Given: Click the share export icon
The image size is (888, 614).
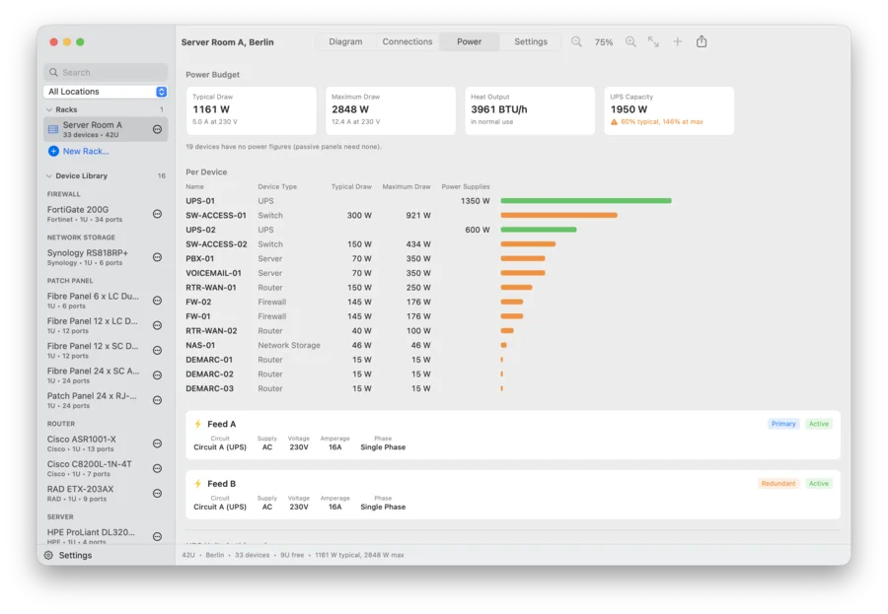Looking at the screenshot, I should [x=702, y=41].
